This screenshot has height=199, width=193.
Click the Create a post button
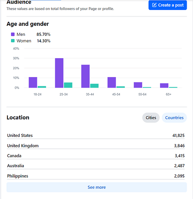[168, 5]
